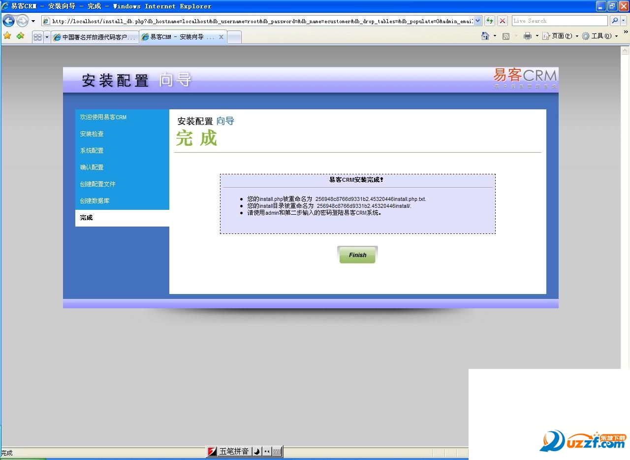Screen dimensions: 630x460
Task: Select the 安装检查 sidebar step
Action: [92, 134]
